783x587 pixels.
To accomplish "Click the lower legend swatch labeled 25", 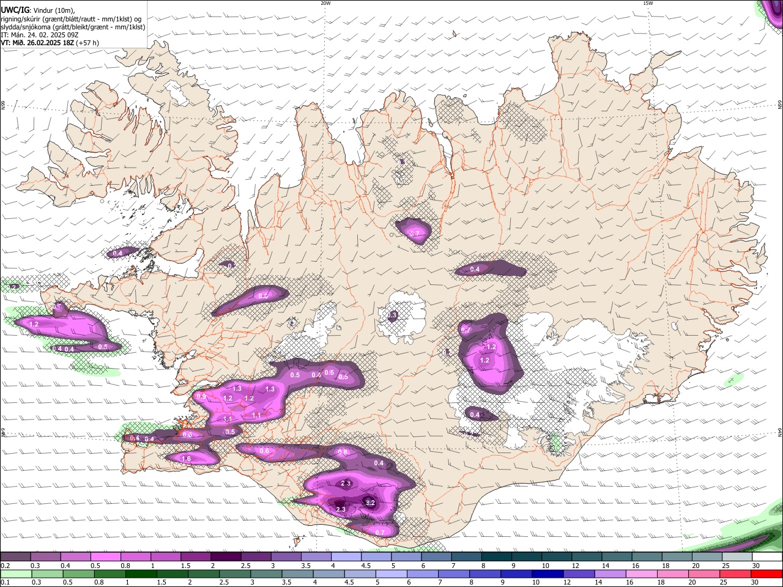I will click(735, 574).
